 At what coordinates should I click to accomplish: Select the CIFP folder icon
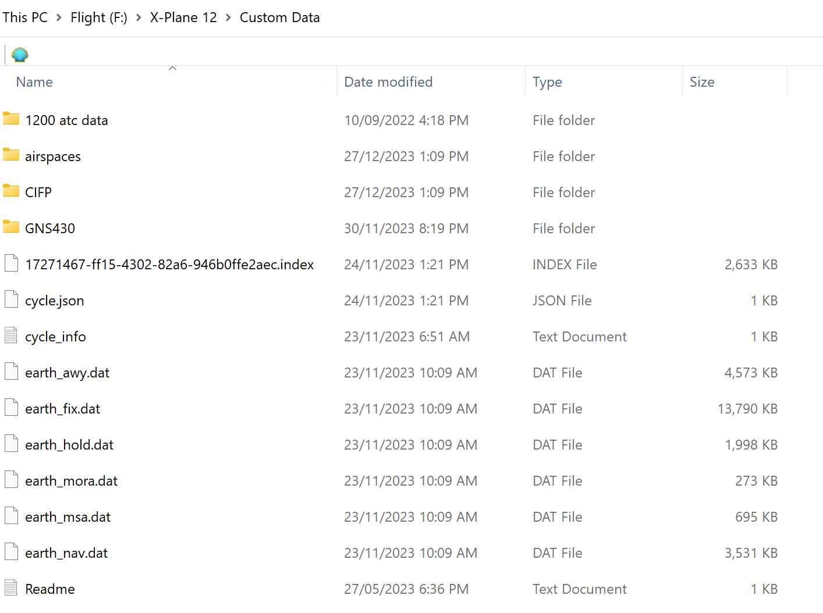click(11, 191)
